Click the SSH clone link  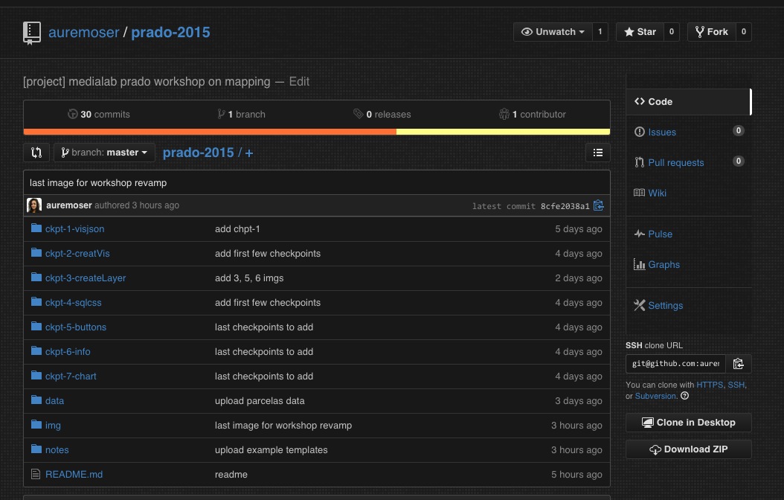click(736, 385)
